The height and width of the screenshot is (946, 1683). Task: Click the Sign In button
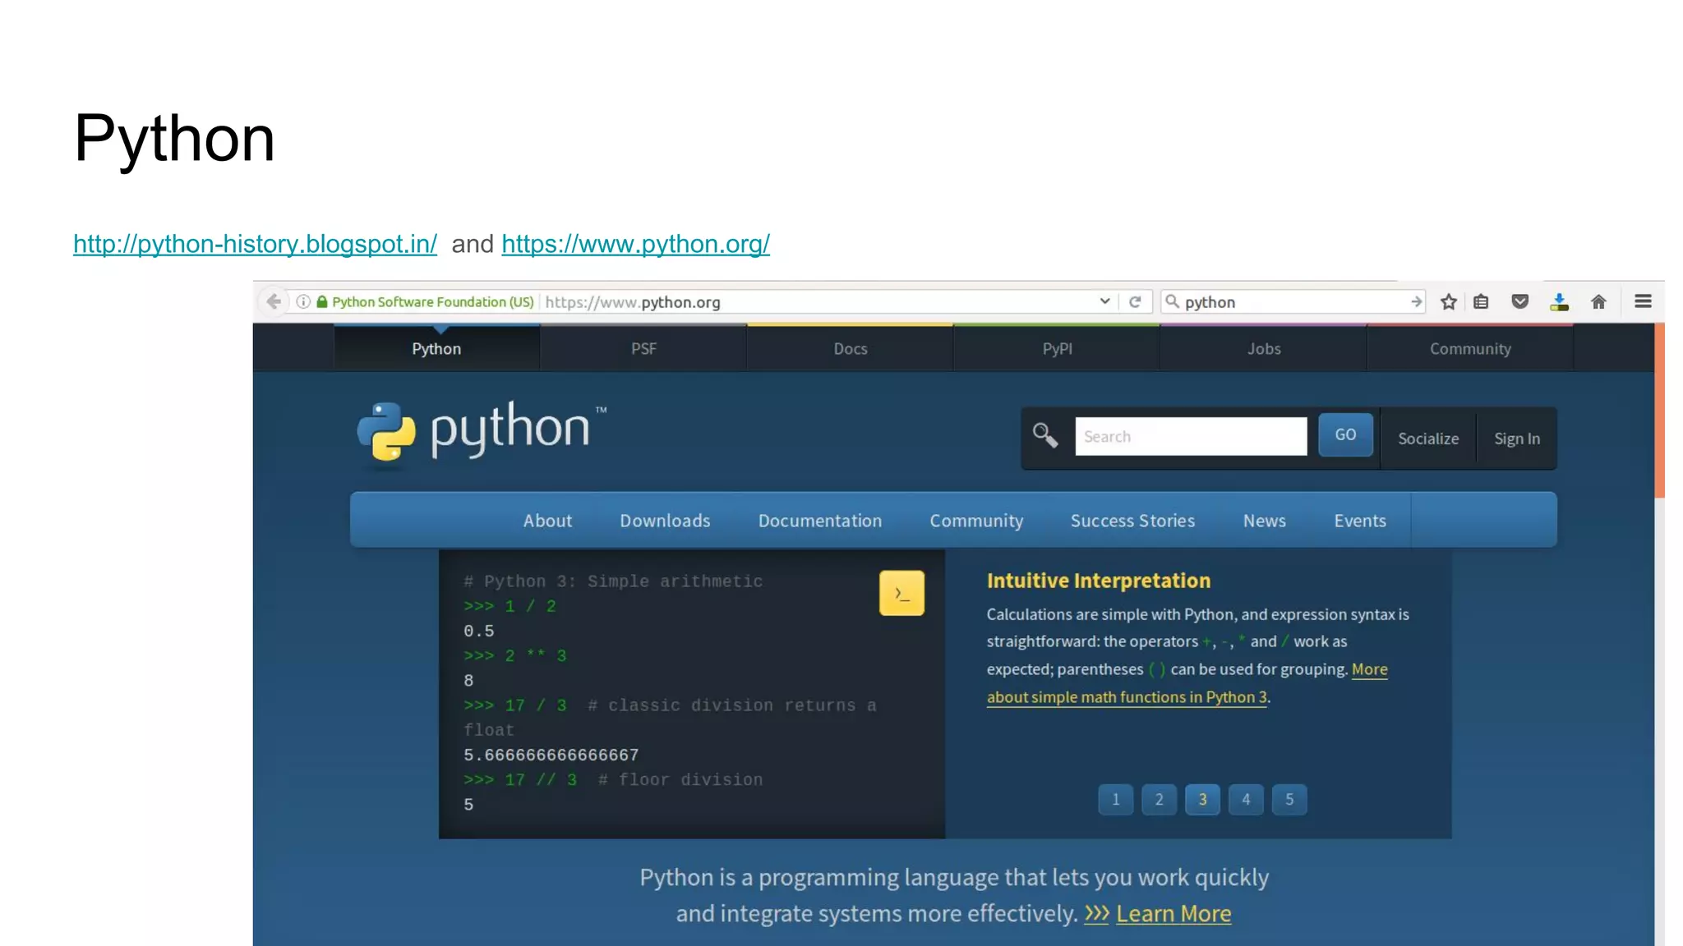point(1517,439)
